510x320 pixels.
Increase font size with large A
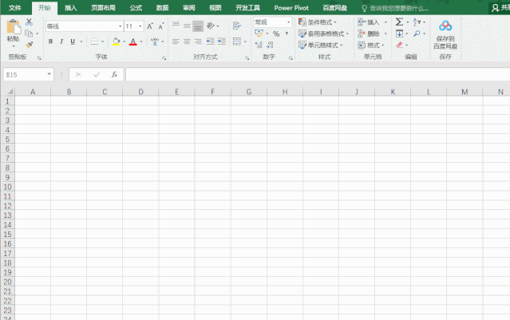coord(150,26)
